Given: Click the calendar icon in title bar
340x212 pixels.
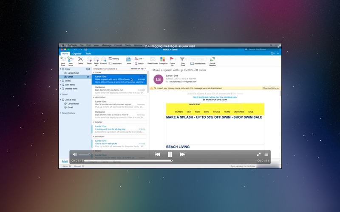Looking at the screenshot, I should click(86, 50).
